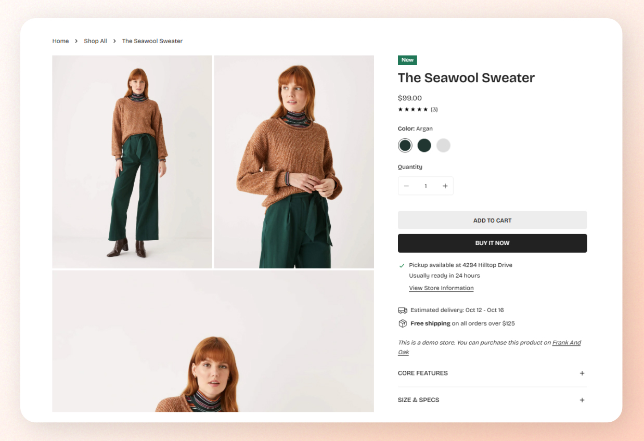Image resolution: width=644 pixels, height=441 pixels.
Task: Click the five-star rating icons
Action: [x=413, y=109]
